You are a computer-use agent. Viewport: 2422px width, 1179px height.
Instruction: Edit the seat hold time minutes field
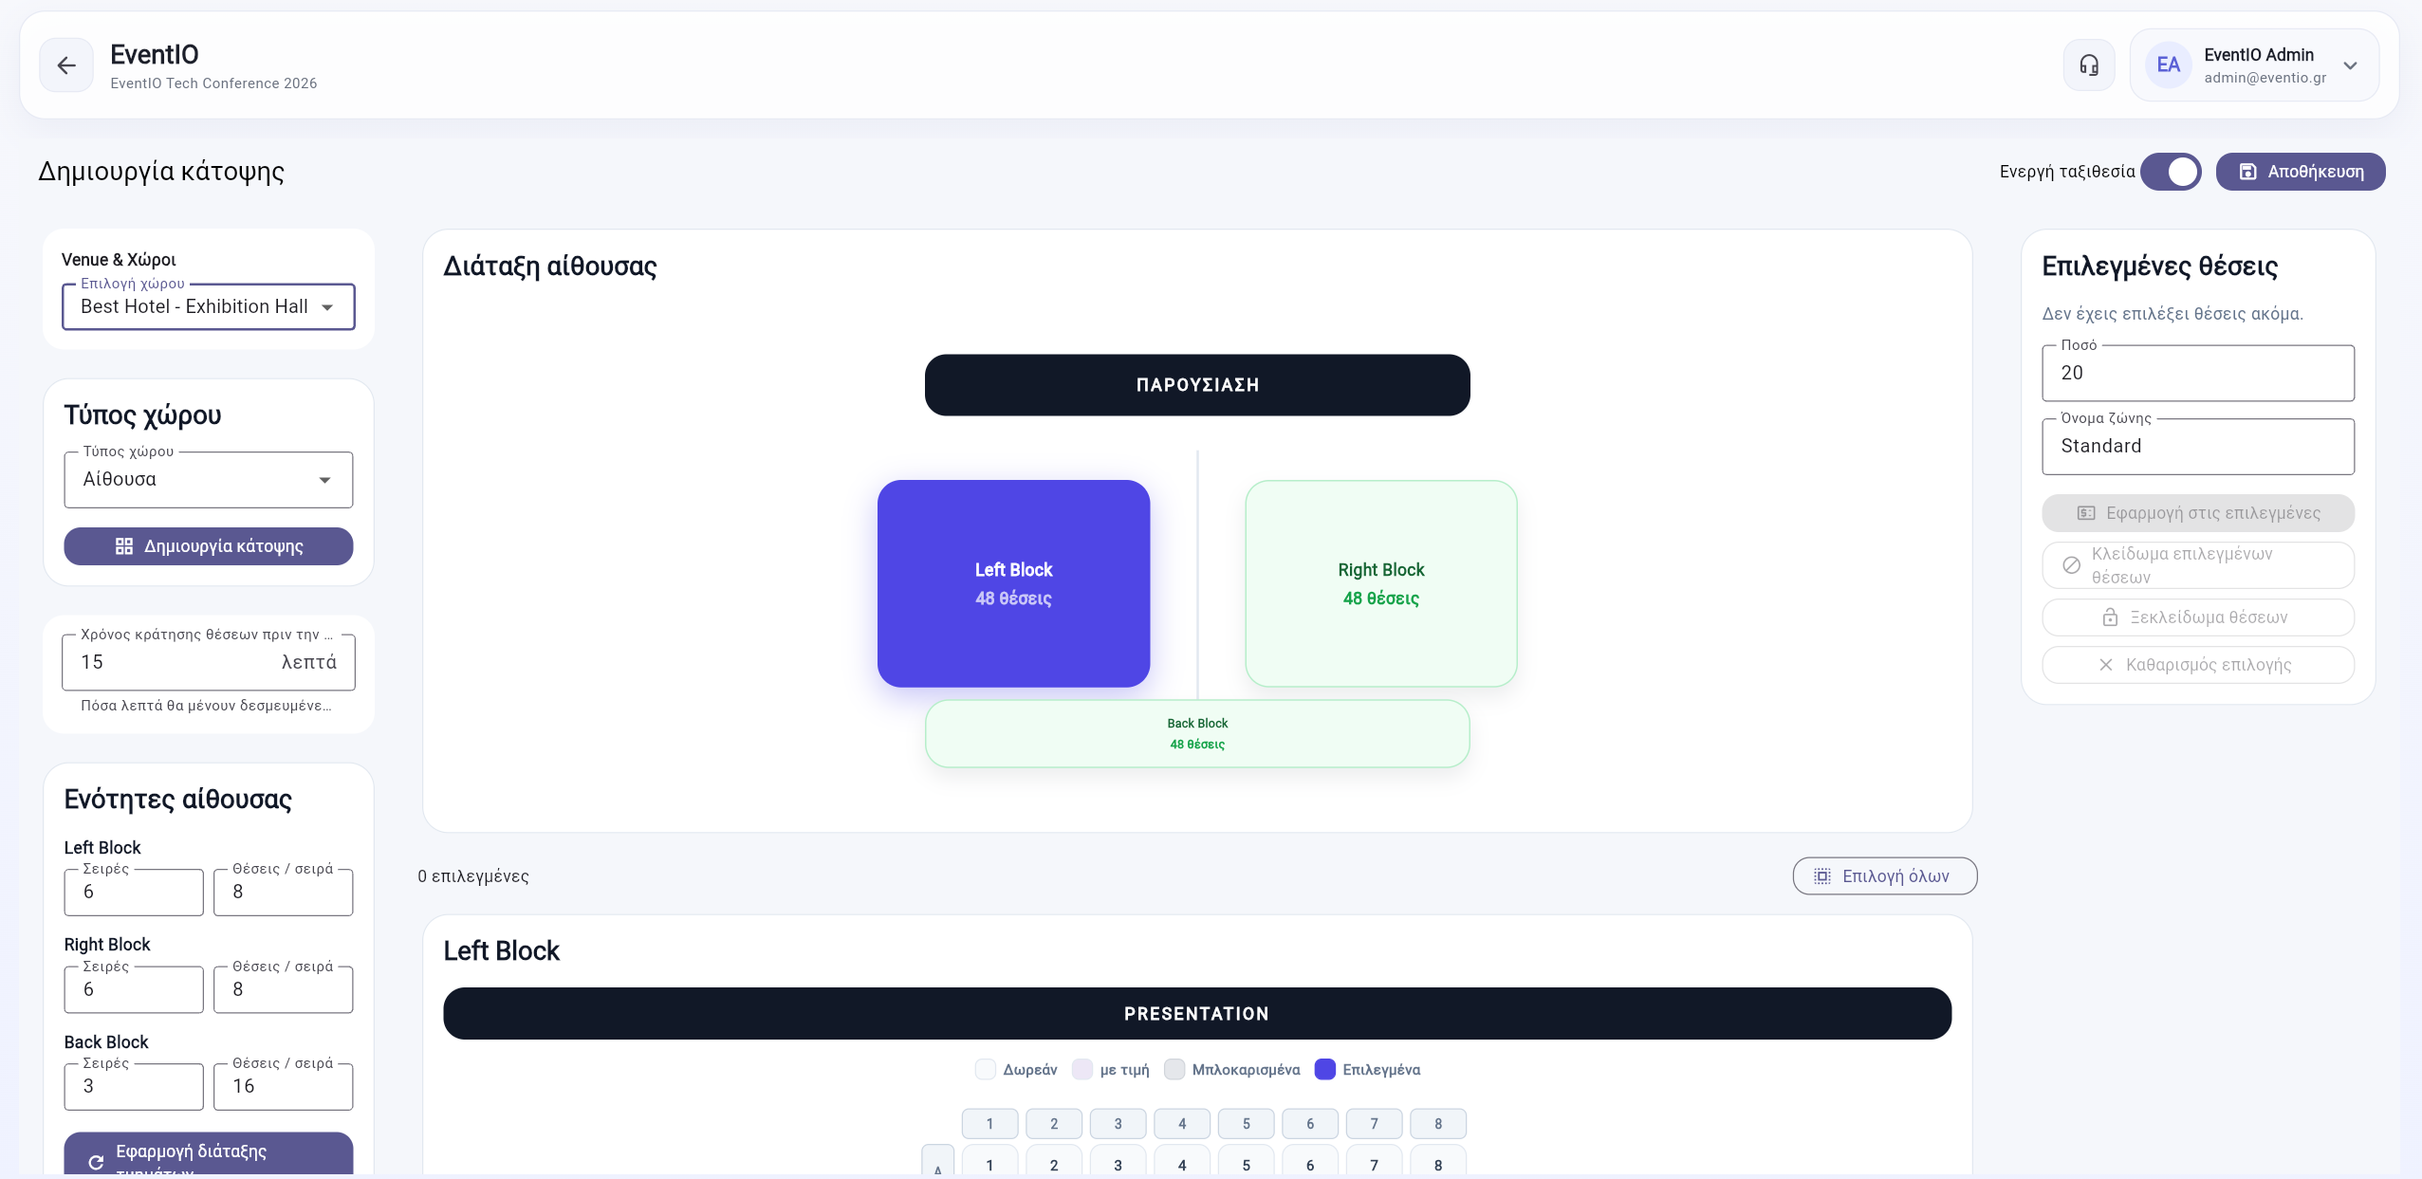pos(209,662)
